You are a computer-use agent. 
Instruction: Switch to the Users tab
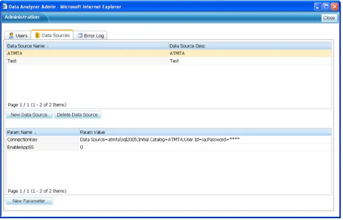pyautogui.click(x=18, y=35)
